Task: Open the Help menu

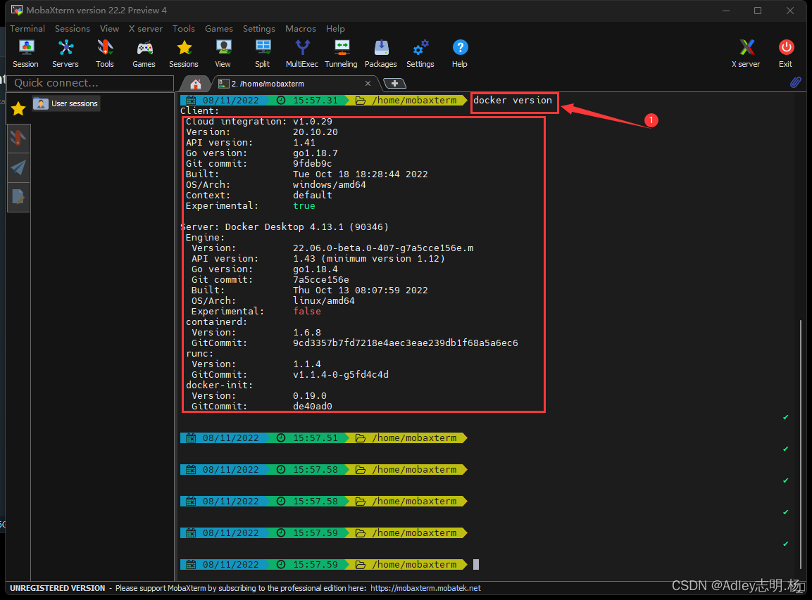Action: (335, 28)
